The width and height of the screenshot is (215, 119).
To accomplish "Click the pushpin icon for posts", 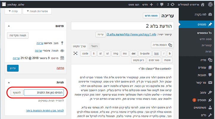I will (210, 24).
